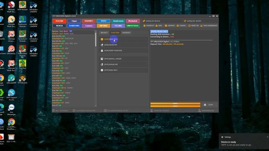Select the Mediatek brand button
The height and width of the screenshot is (151, 269).
[x=133, y=21]
